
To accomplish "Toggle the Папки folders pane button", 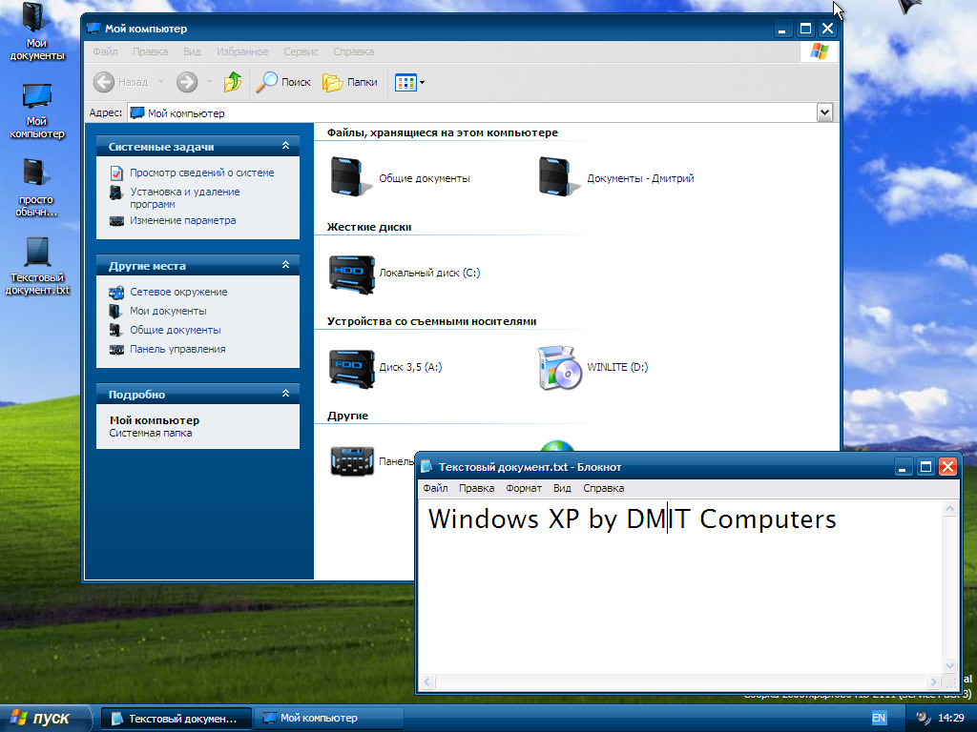I will click(350, 82).
